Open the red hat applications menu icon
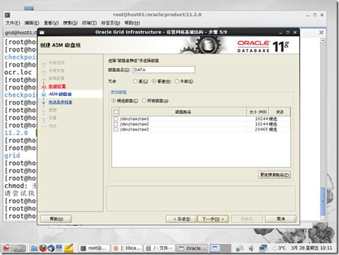Image resolution: width=339 pixels, height=255 pixels. 6,248
